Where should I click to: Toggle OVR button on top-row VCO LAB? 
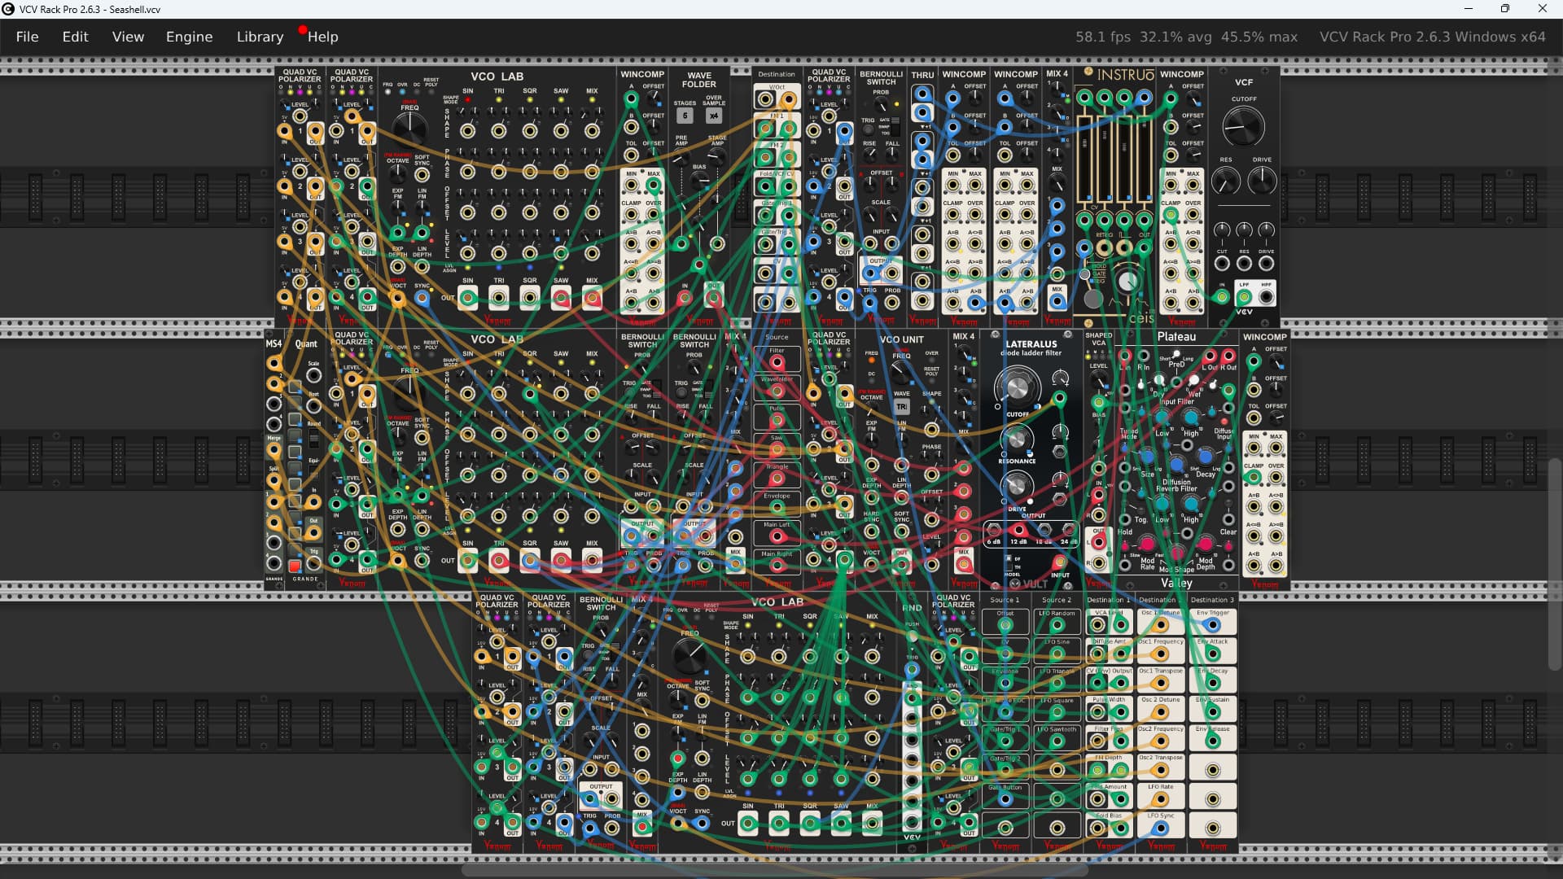(x=402, y=92)
